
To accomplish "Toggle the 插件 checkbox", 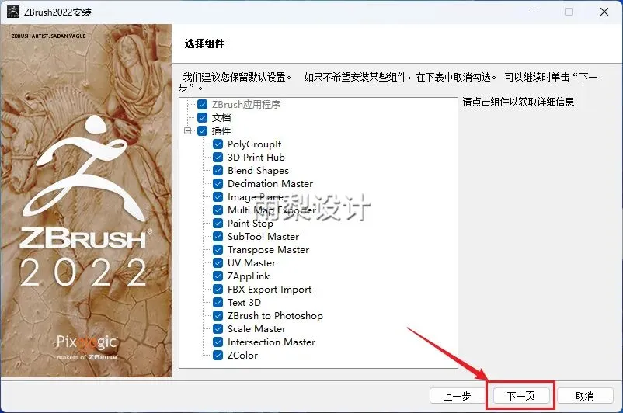I will coord(203,130).
